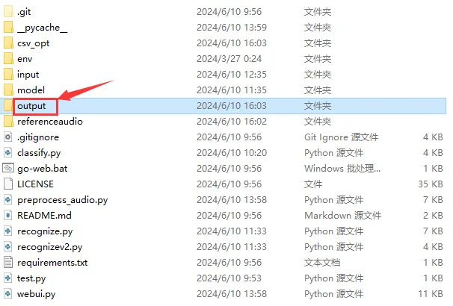The width and height of the screenshot is (453, 306).
Task: Select the output folder name
Action: (x=31, y=106)
